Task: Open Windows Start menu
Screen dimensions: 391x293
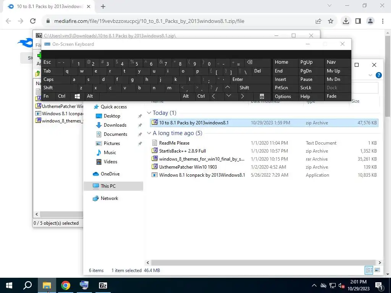Action: coord(9,285)
